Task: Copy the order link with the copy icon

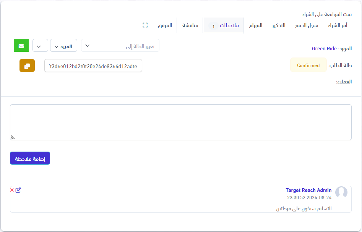Action: tap(27, 66)
